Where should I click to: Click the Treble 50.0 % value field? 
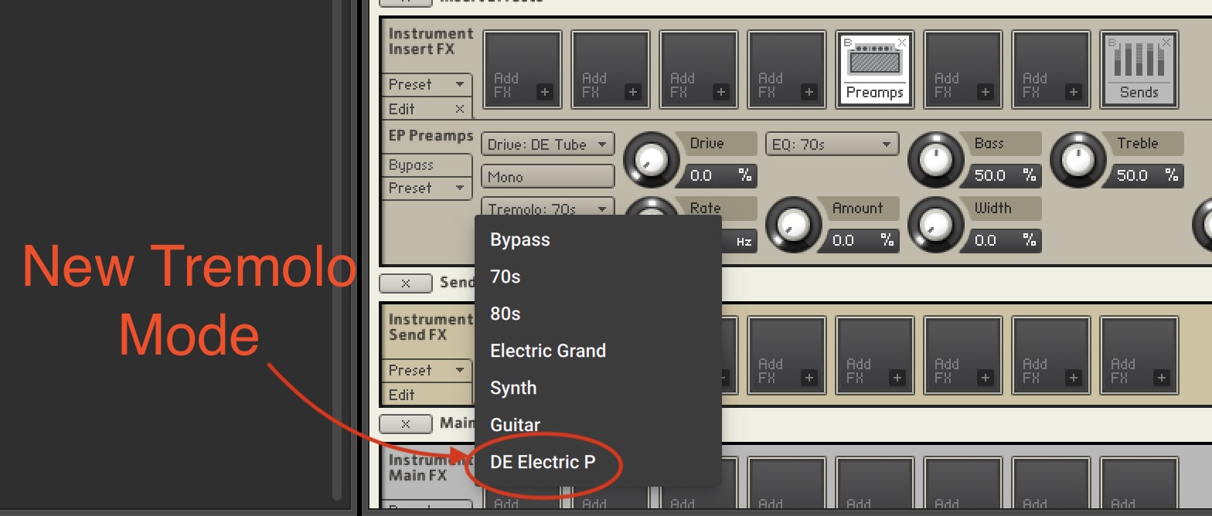(1145, 175)
